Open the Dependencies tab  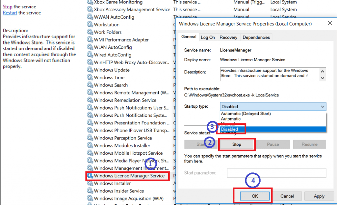tap(256, 38)
